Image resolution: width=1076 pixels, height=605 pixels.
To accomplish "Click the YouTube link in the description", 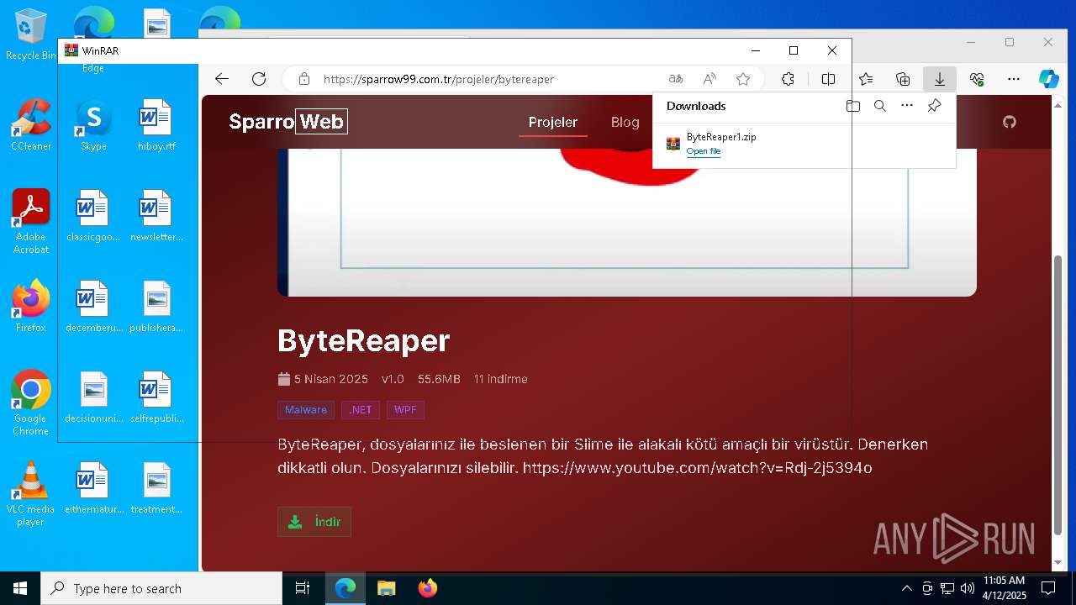I will point(698,467).
